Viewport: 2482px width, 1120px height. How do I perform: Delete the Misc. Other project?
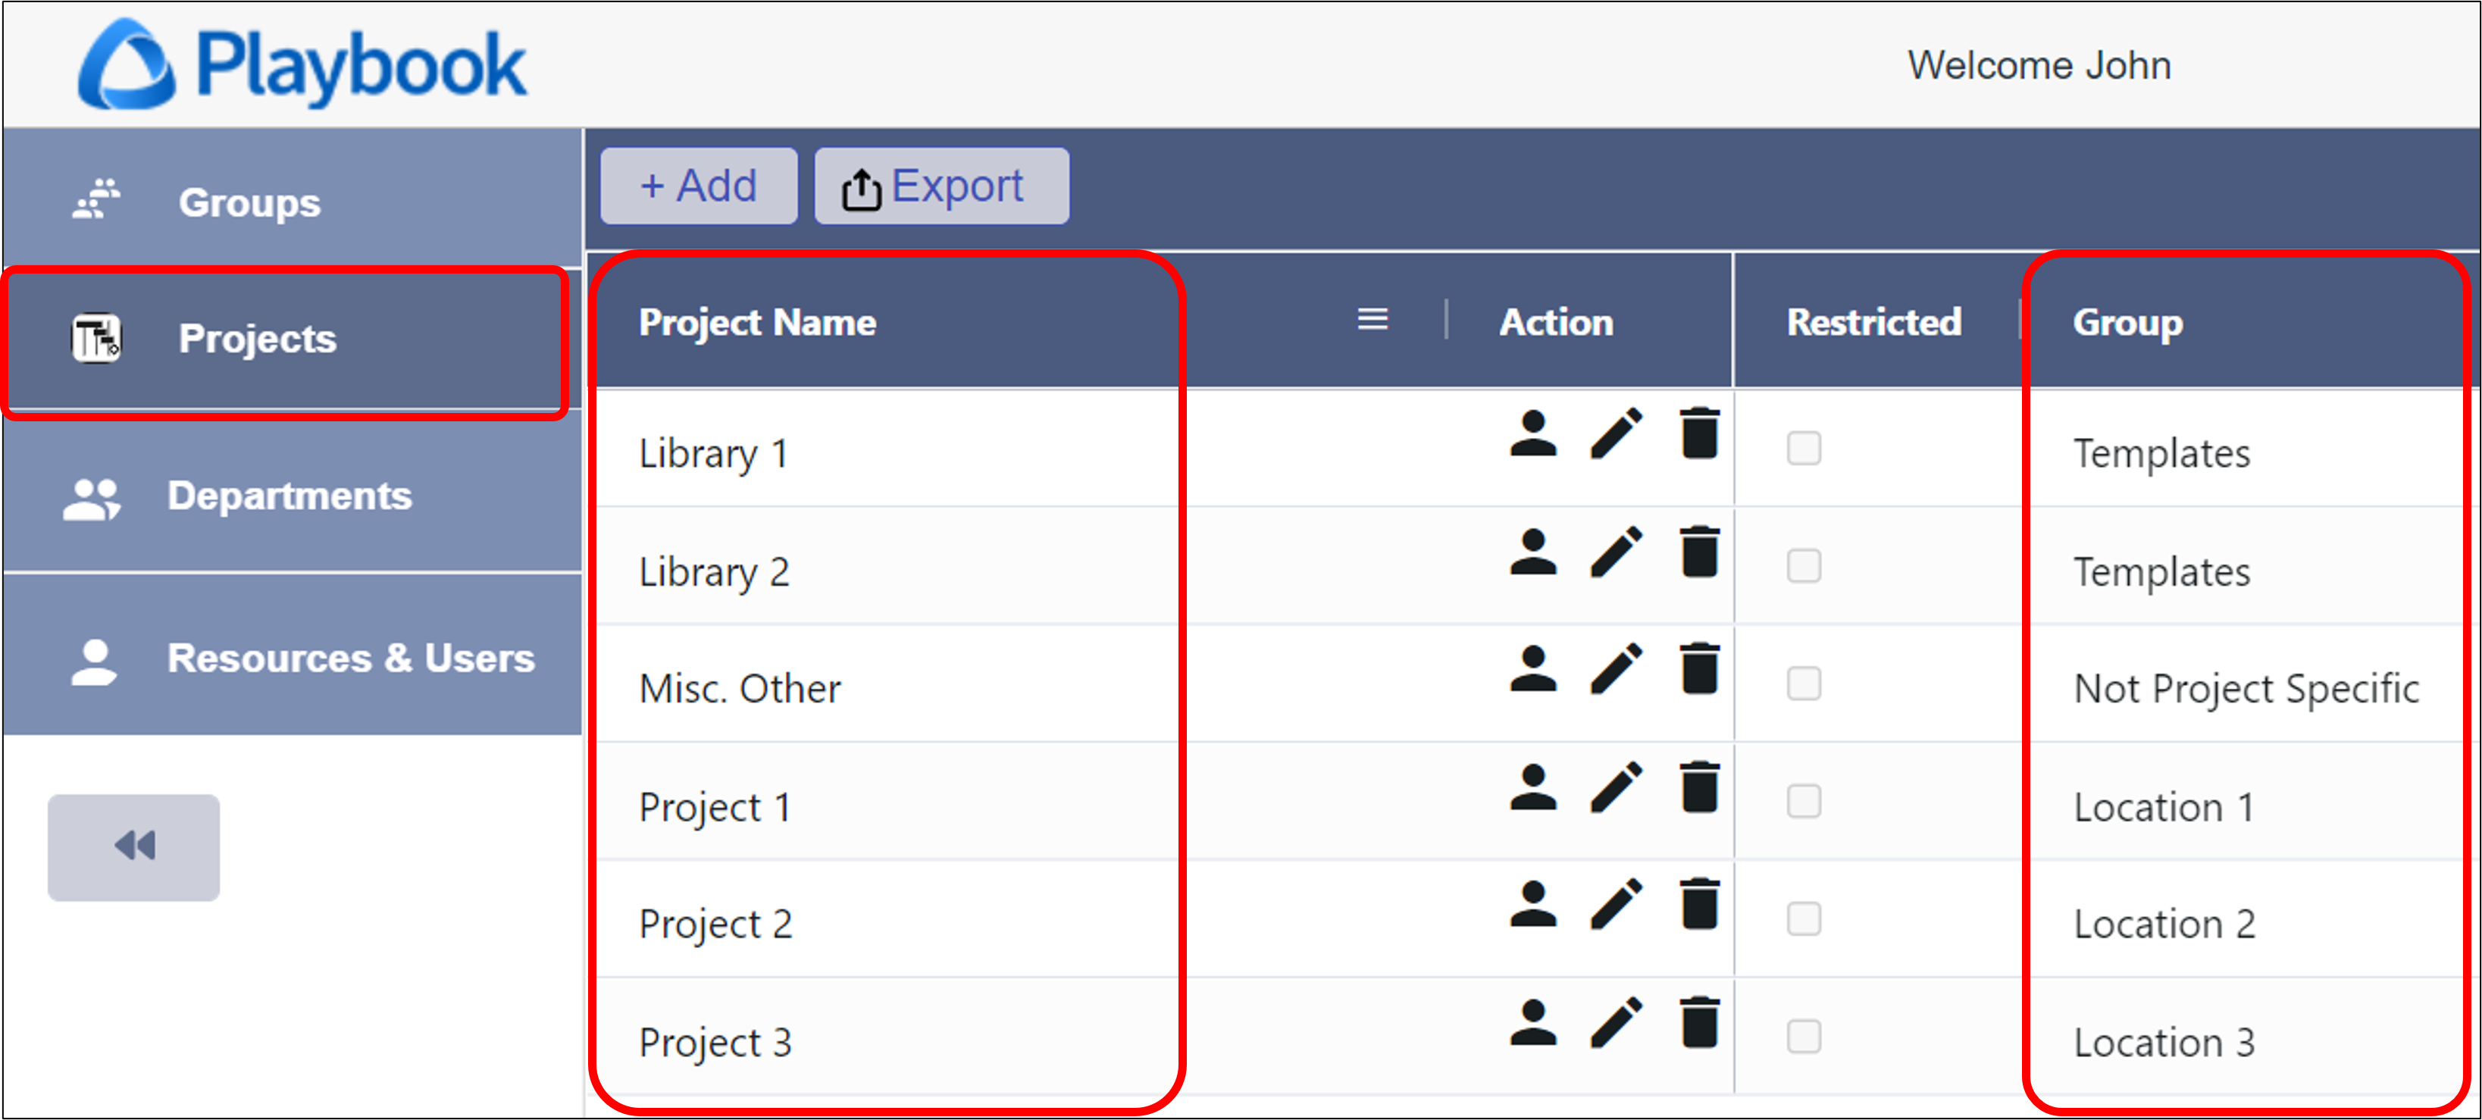pos(1700,669)
